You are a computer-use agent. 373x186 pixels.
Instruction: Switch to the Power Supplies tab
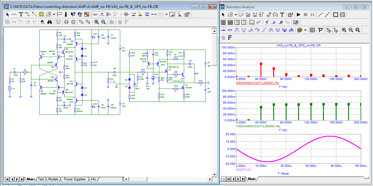click(x=75, y=179)
